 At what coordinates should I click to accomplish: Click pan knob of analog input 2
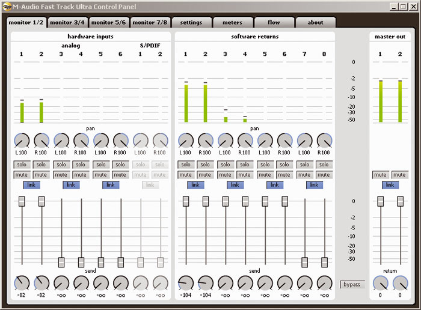point(41,140)
